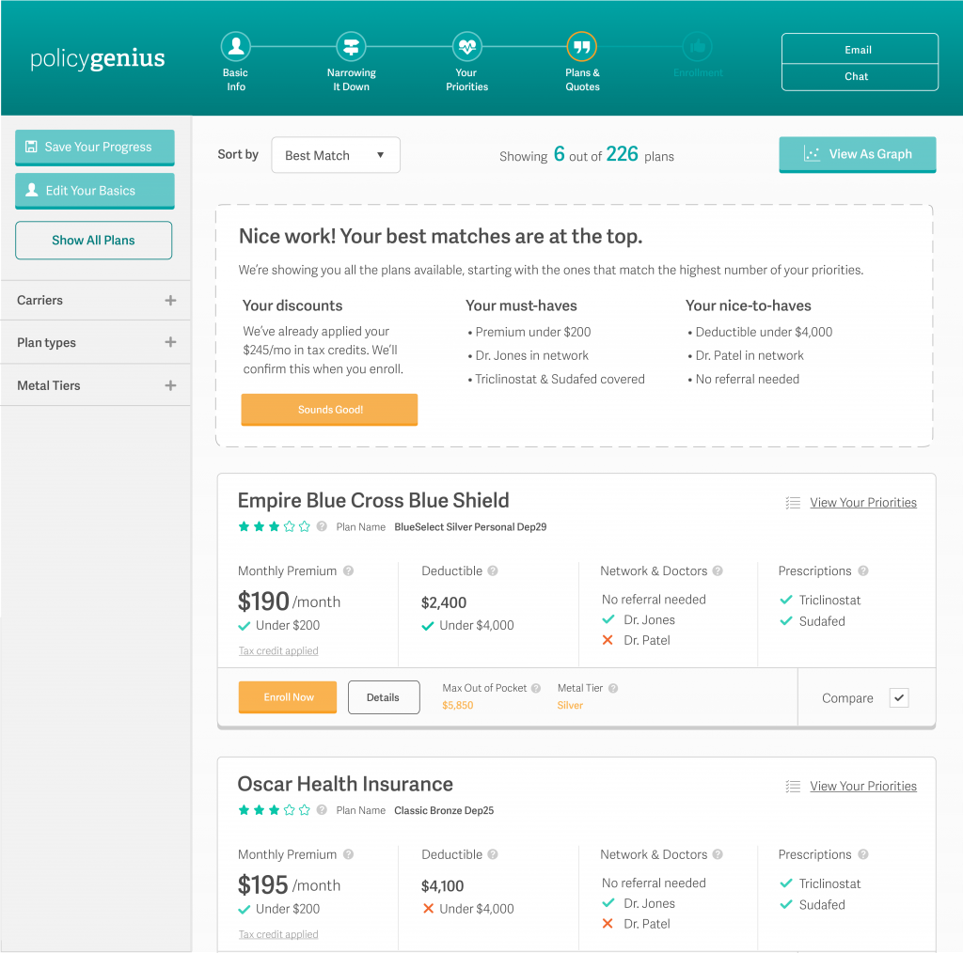Click the Plans & Quotes step icon

click(581, 47)
